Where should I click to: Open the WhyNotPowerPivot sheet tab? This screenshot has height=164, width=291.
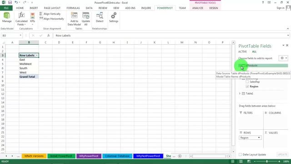[148, 156]
